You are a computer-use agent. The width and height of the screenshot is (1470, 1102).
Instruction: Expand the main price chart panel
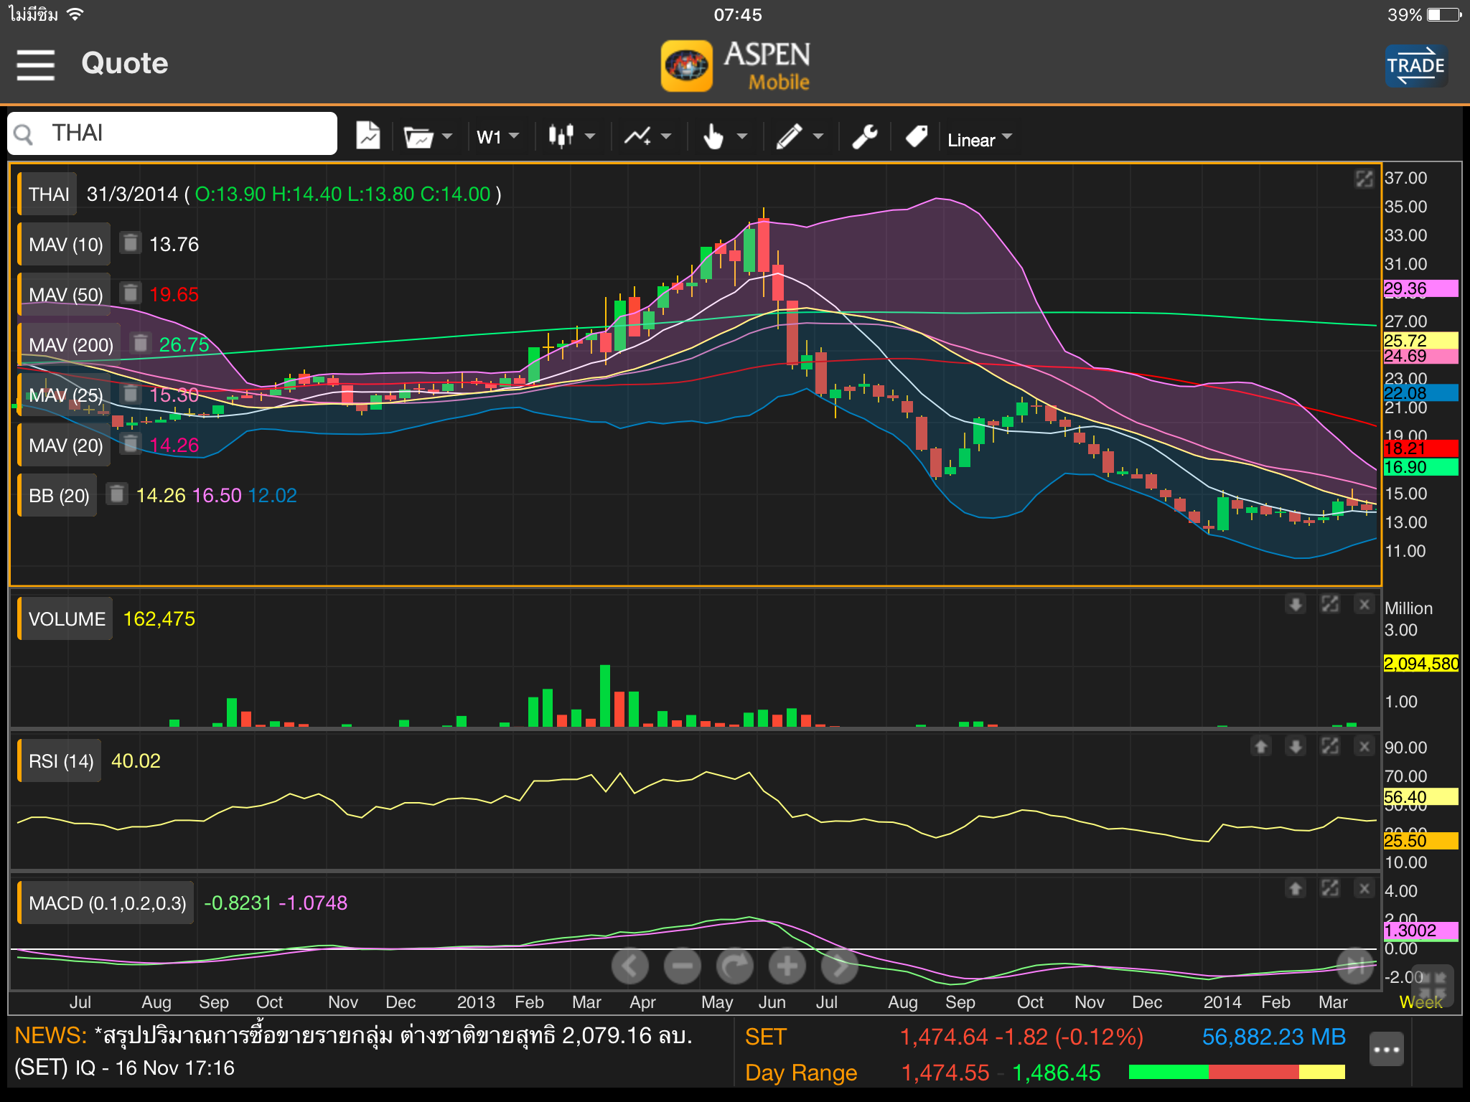pyautogui.click(x=1364, y=179)
